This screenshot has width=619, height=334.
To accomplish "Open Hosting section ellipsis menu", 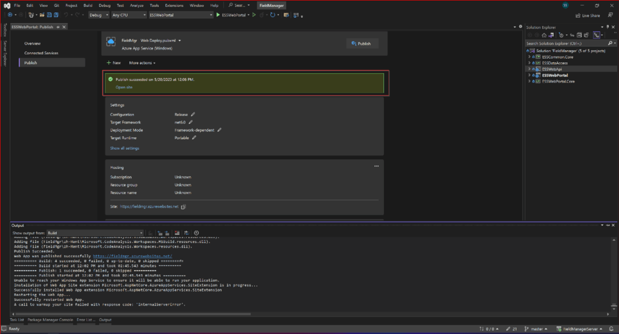I will (377, 166).
